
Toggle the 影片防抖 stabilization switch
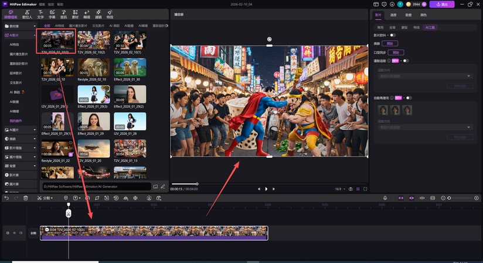[x=393, y=35]
